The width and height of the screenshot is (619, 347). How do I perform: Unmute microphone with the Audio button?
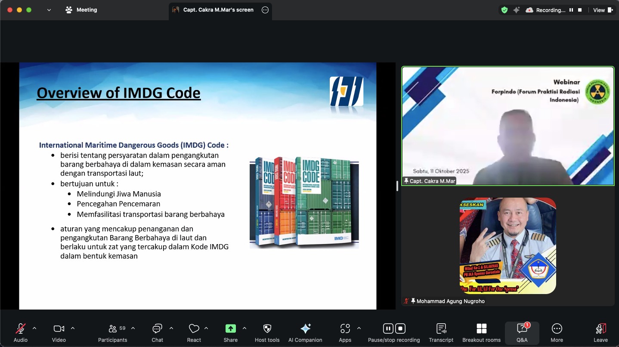tap(20, 329)
